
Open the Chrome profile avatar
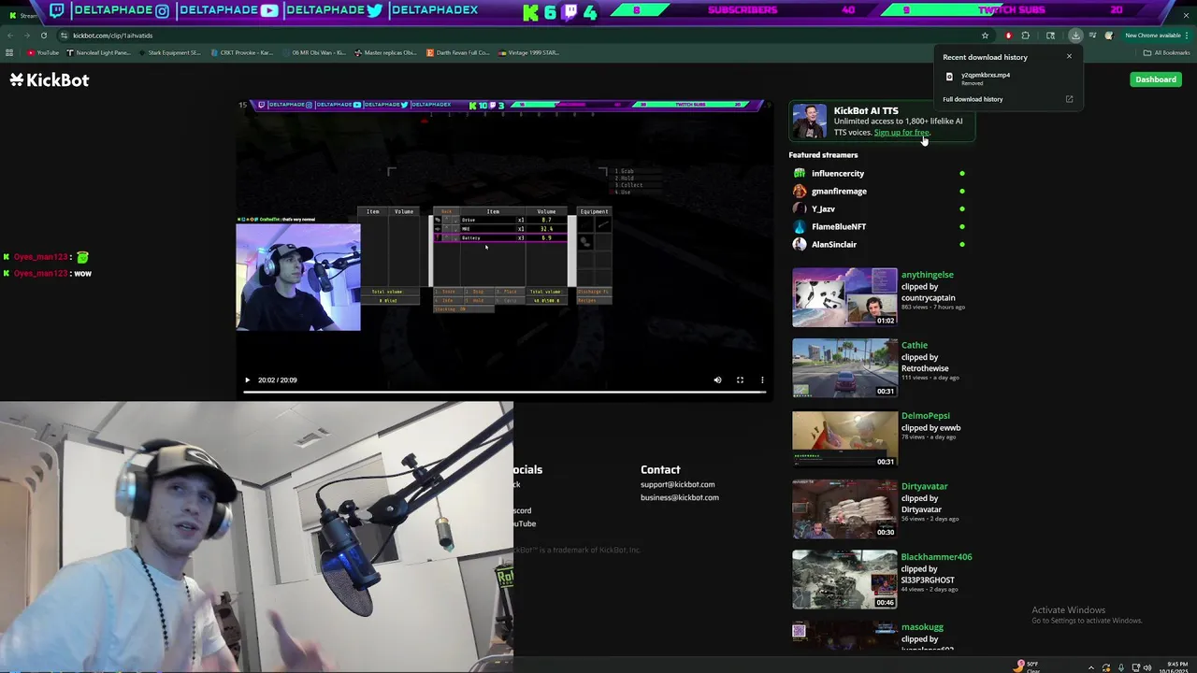tap(1109, 36)
